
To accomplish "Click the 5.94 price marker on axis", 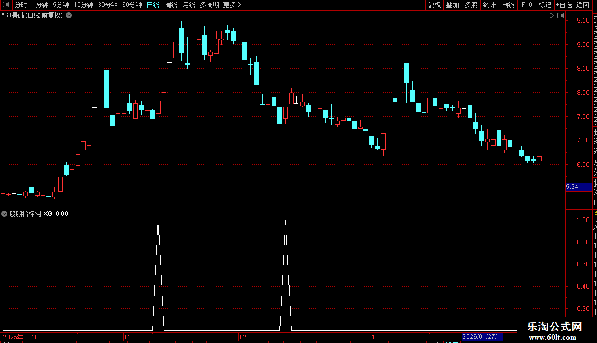I will [x=579, y=187].
